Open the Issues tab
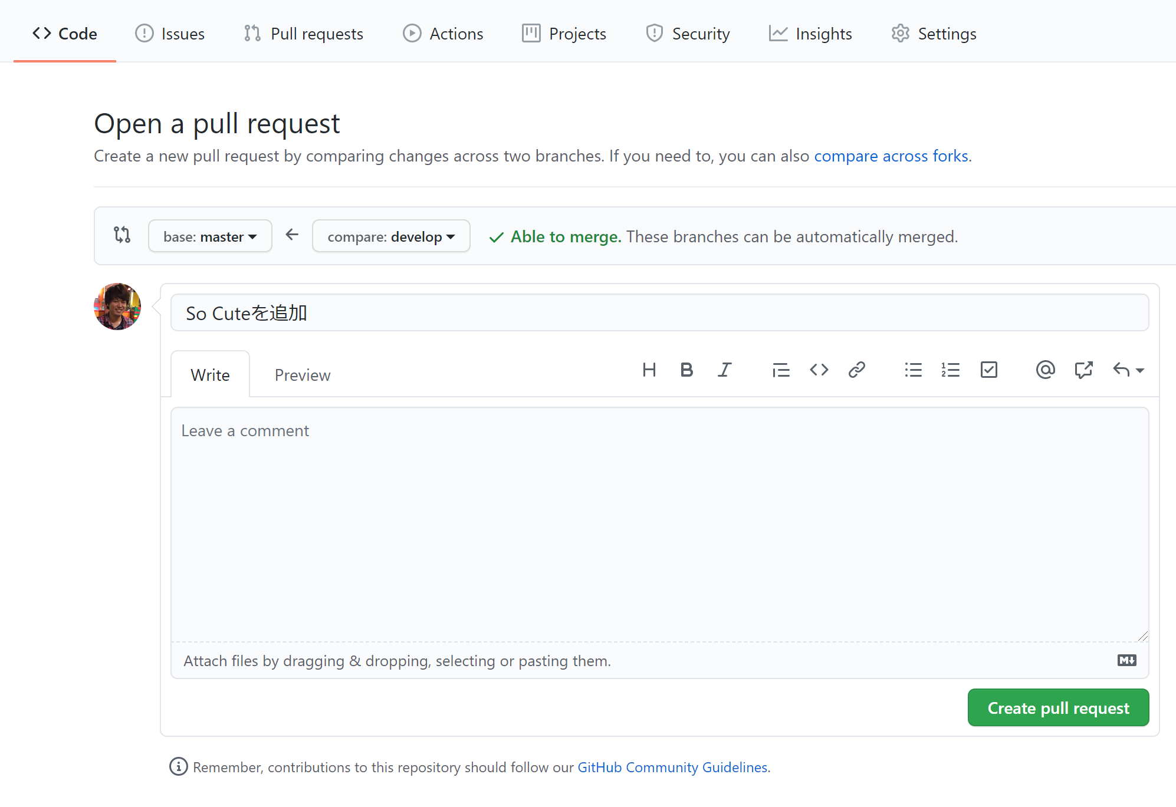 click(x=170, y=34)
